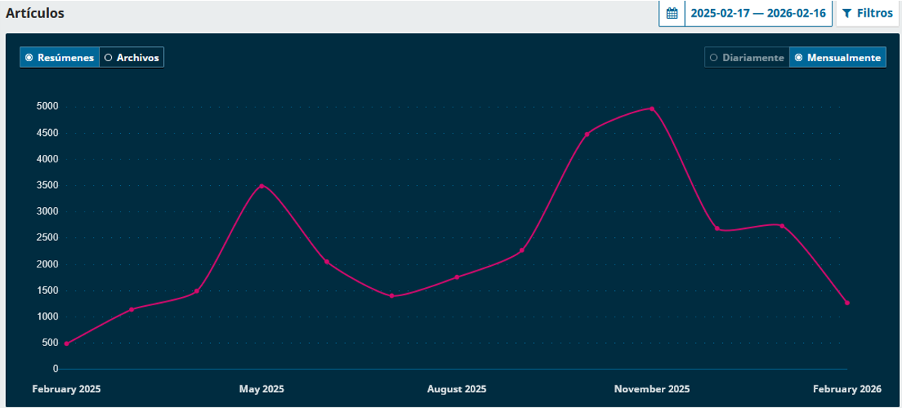
Task: Click the funnel icon in Filtros button
Action: pos(847,14)
